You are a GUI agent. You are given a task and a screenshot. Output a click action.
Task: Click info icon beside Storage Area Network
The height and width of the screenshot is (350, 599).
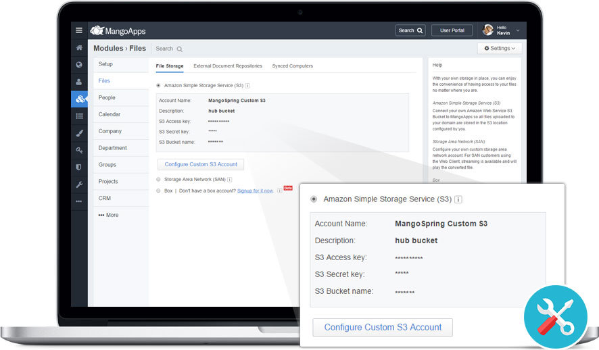point(230,179)
